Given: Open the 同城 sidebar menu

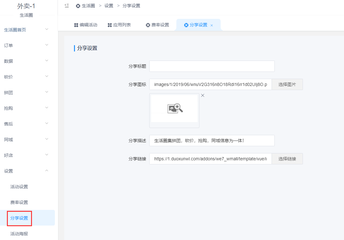Looking at the screenshot, I should (8, 140).
